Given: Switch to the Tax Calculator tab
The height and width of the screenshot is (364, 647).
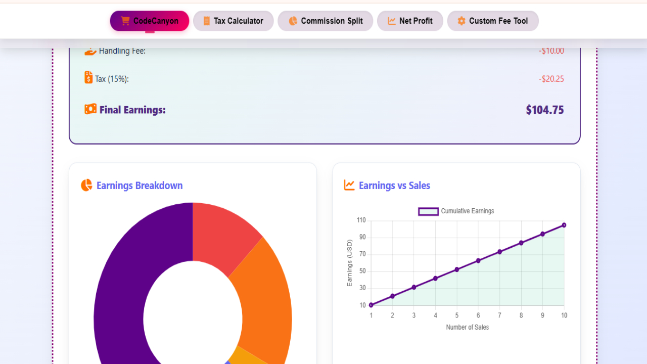Looking at the screenshot, I should [x=234, y=21].
